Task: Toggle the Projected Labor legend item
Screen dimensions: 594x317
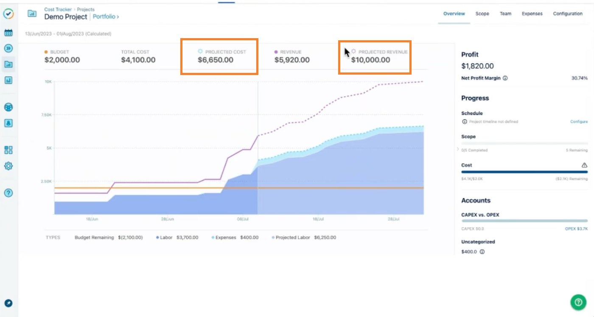Action: coord(303,238)
